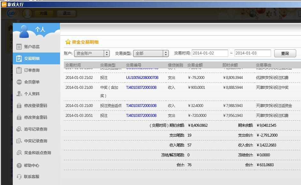Expand the 资金账户 account dropdown
This screenshot has width=301, height=185.
(x=92, y=53)
